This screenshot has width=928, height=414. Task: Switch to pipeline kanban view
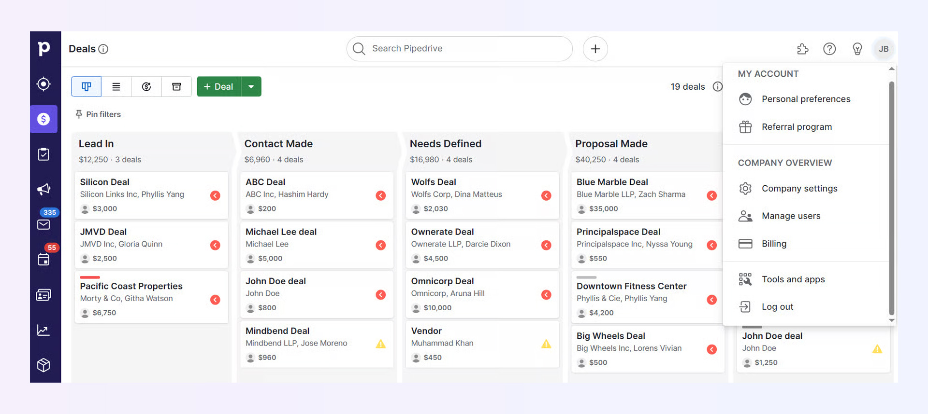tap(86, 86)
